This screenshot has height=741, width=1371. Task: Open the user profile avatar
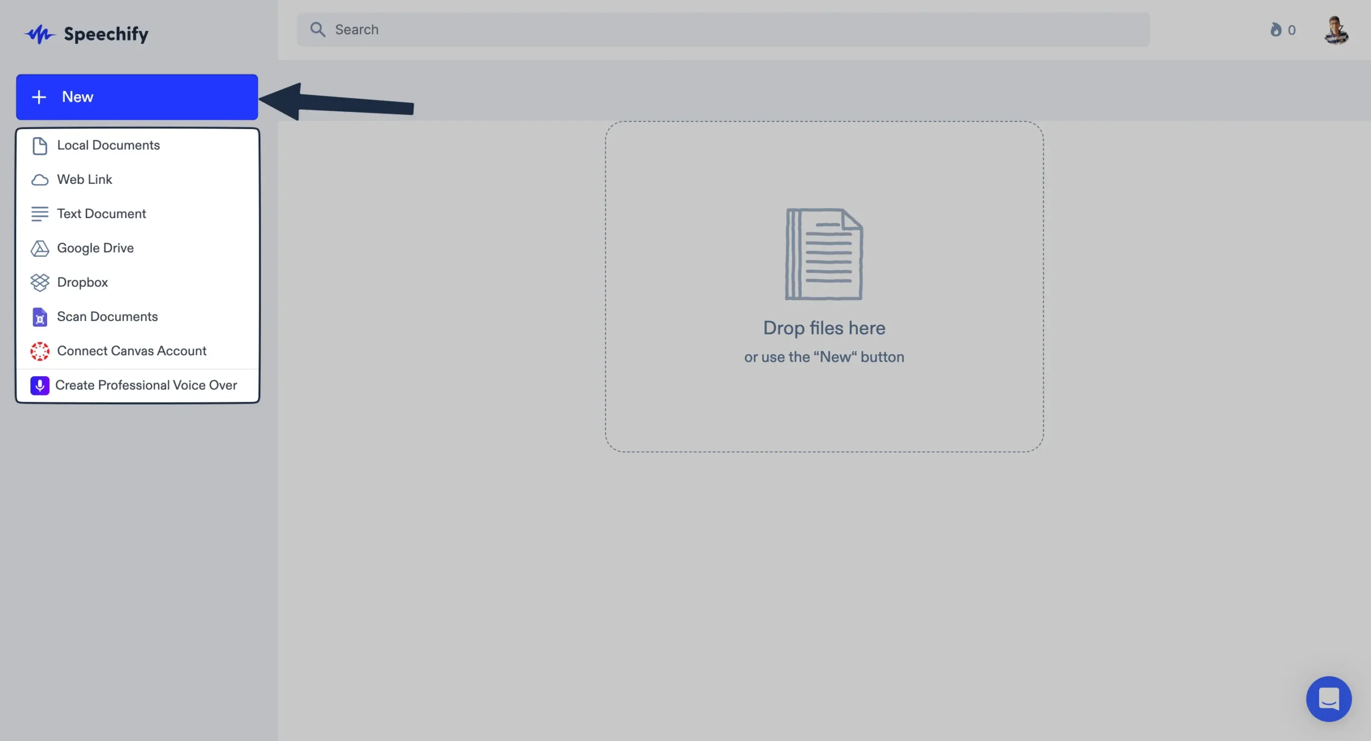pos(1336,30)
